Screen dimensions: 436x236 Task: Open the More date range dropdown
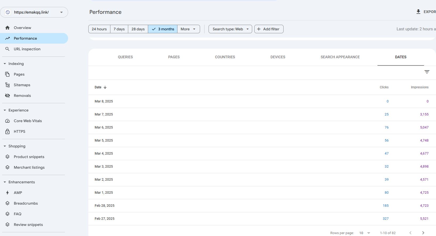pyautogui.click(x=188, y=29)
